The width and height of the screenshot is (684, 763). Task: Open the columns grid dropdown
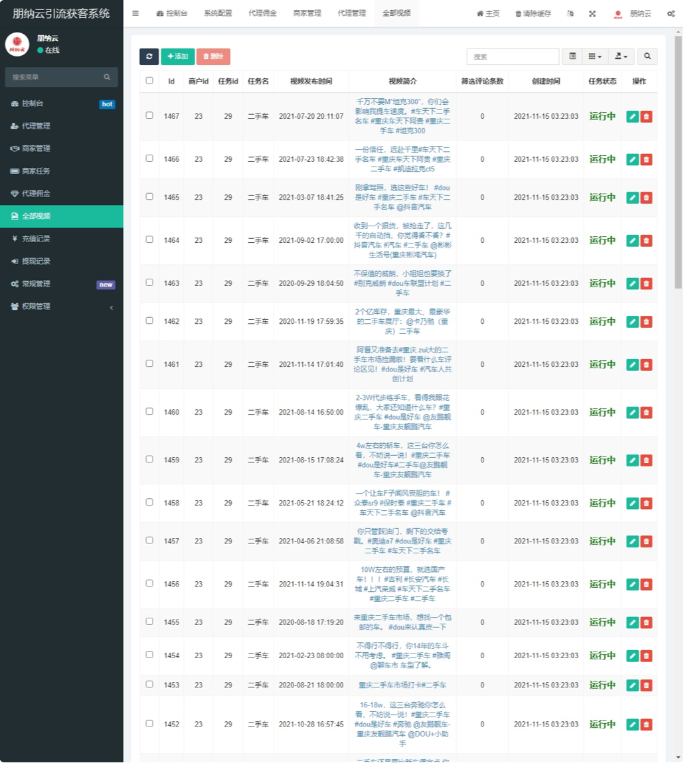(595, 56)
